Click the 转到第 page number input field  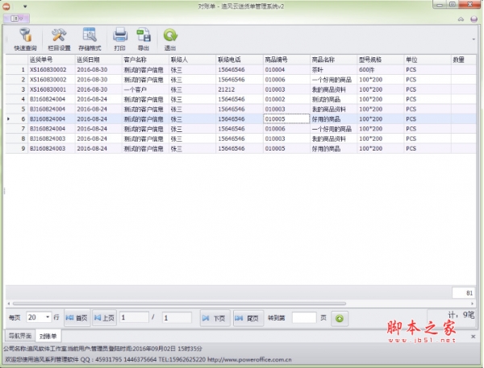pos(304,317)
